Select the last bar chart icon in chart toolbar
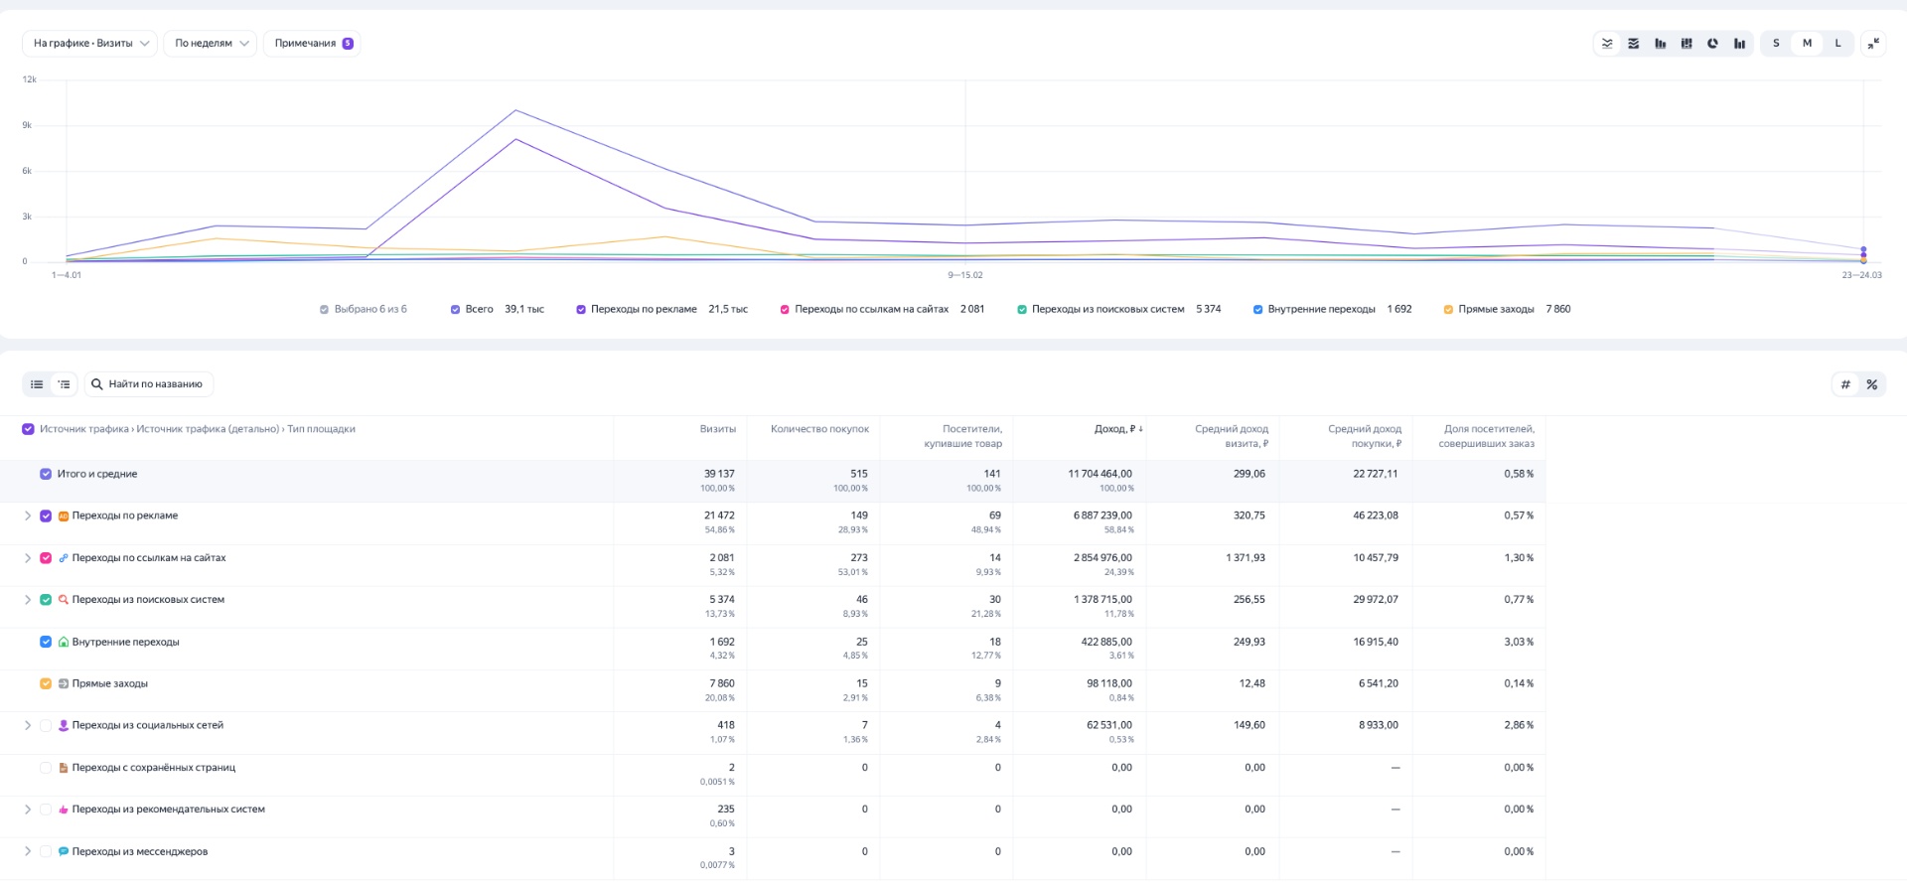Screen dimensions: 1907x886 1739,44
